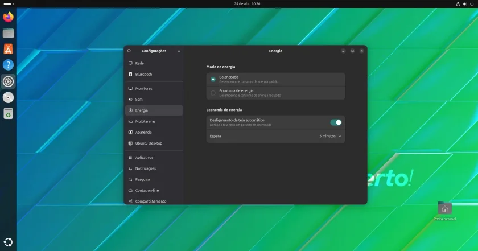Viewport: 478px width, 251px height.
Task: Click the Multitarefas sidebar icon
Action: point(130,121)
